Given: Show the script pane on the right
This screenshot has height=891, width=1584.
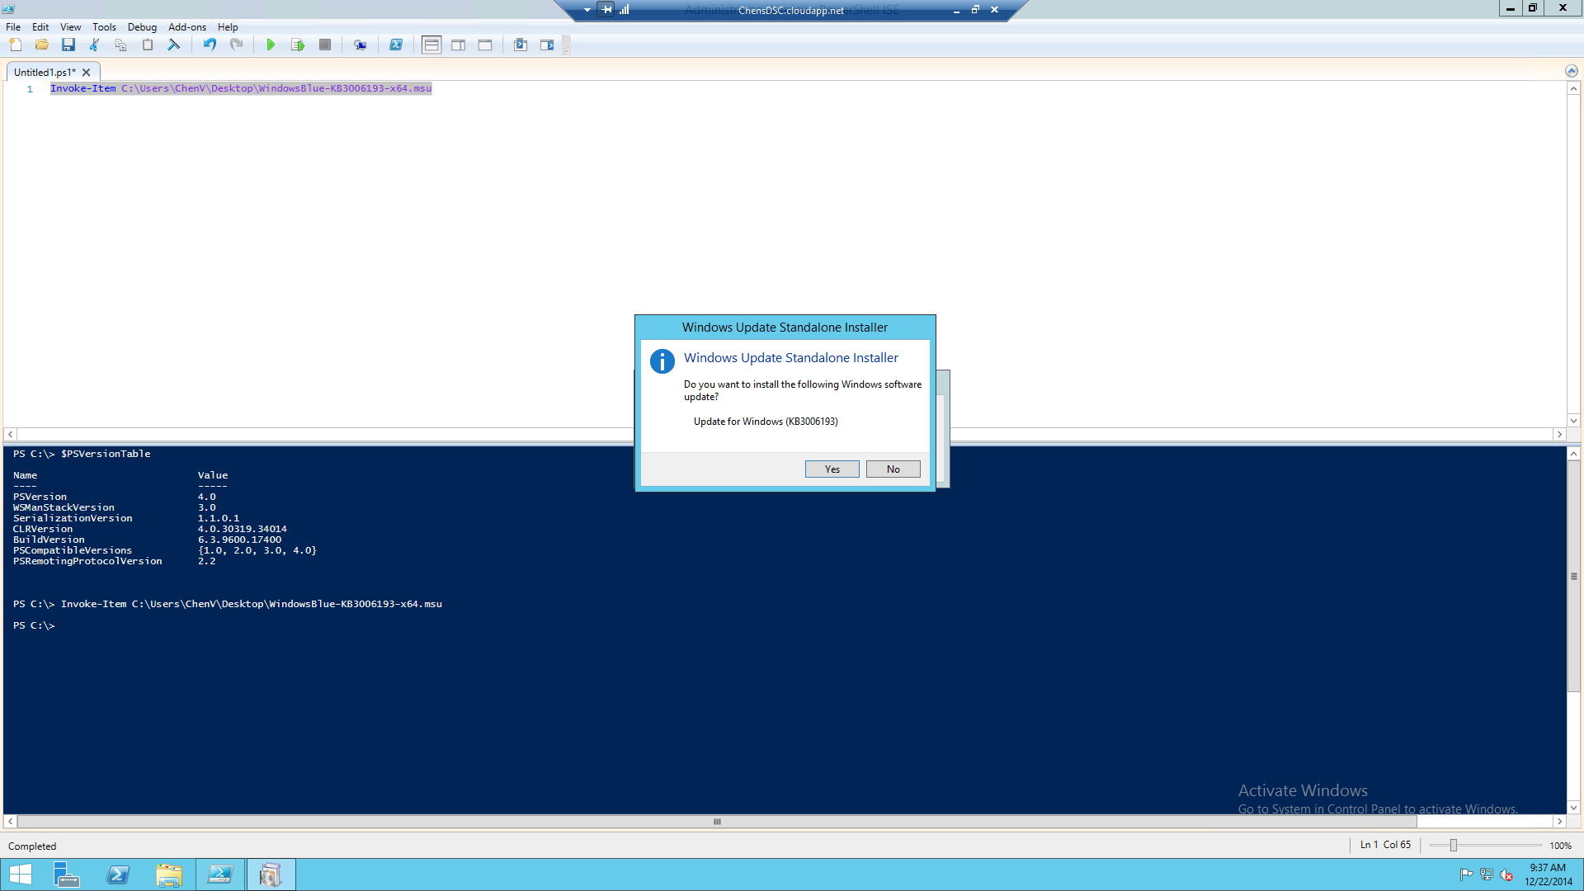Looking at the screenshot, I should [x=459, y=45].
